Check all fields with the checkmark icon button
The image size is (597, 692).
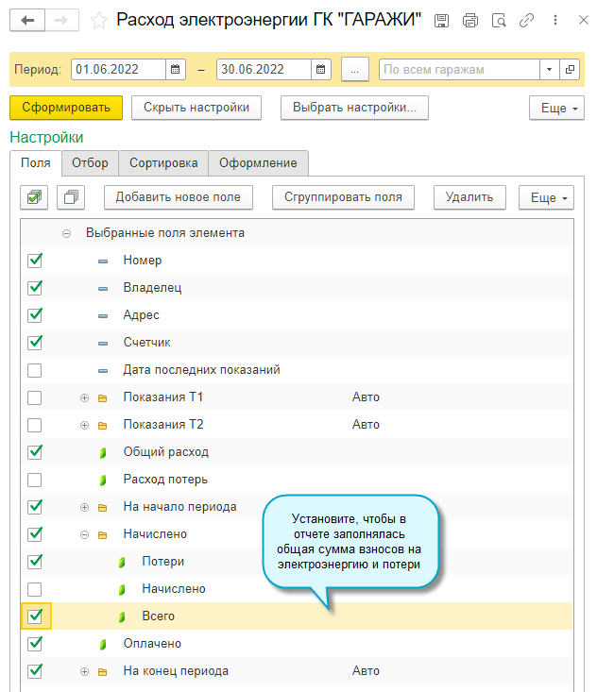coord(34,196)
